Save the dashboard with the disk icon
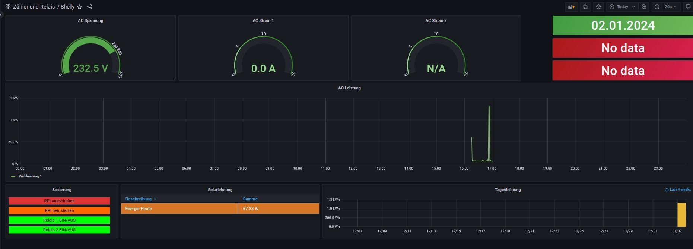This screenshot has height=249, width=693. 585,7
